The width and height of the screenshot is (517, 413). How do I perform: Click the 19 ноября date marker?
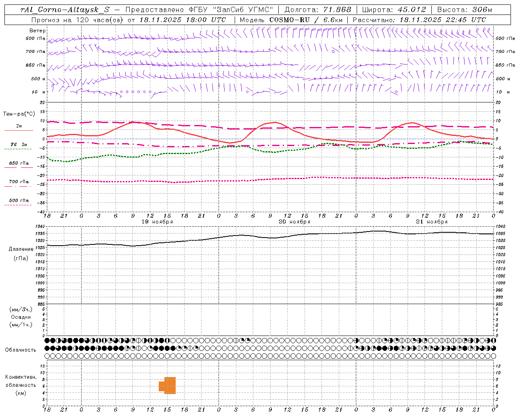[x=157, y=222]
